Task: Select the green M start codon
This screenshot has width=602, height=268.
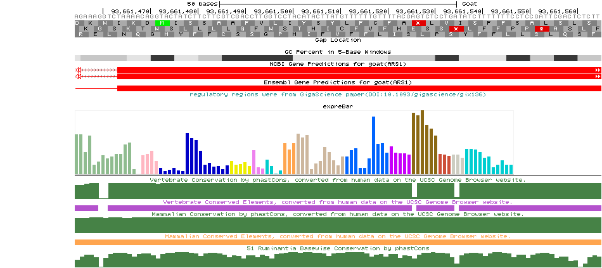Action: click(x=163, y=23)
